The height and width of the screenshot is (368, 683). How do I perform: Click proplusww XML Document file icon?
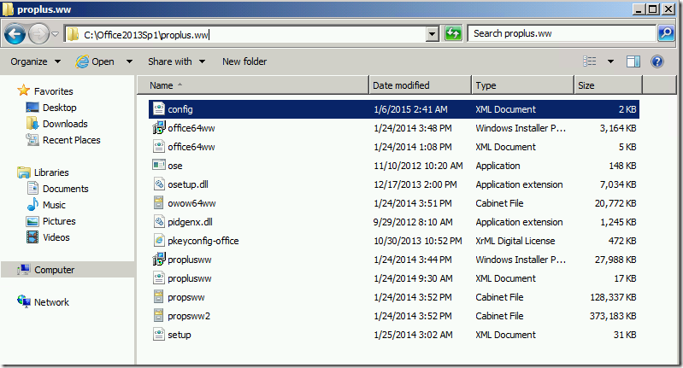tap(158, 278)
